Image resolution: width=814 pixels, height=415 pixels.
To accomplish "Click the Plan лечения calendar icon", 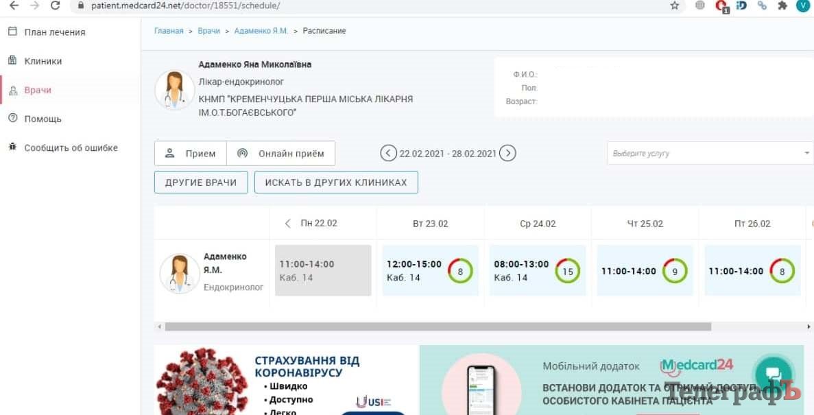I will 12,32.
